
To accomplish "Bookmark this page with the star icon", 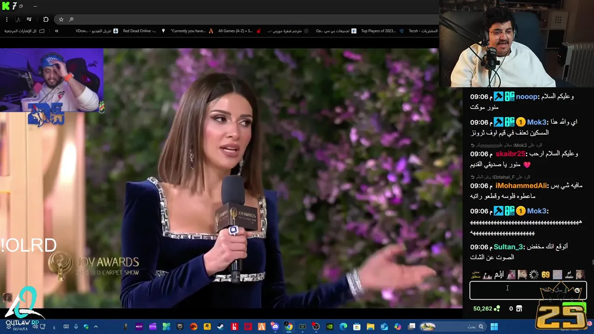I will point(61,19).
